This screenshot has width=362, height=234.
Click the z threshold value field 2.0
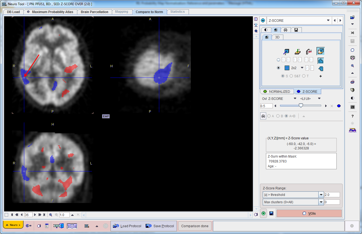(332, 195)
